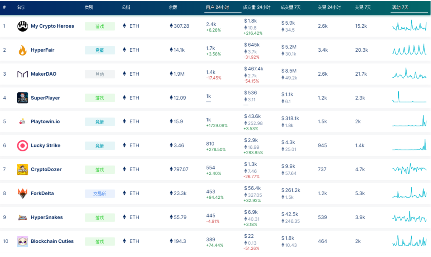Click the ETH chain icon for Blockchain Cuties

[125, 241]
